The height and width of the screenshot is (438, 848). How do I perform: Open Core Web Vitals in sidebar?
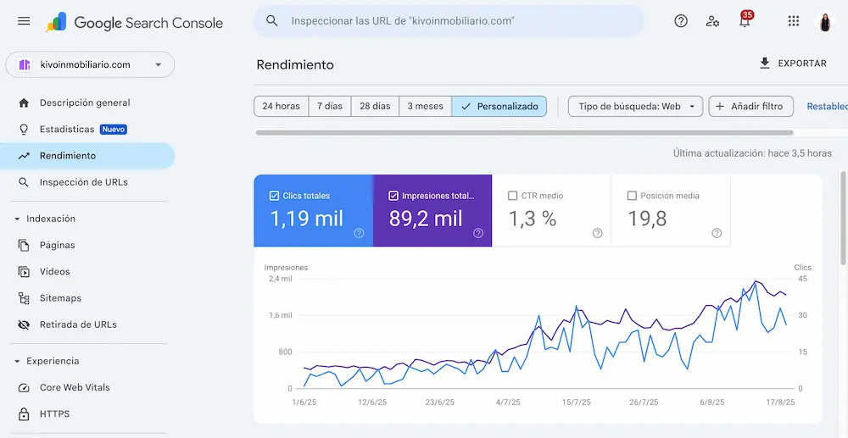[x=75, y=387]
